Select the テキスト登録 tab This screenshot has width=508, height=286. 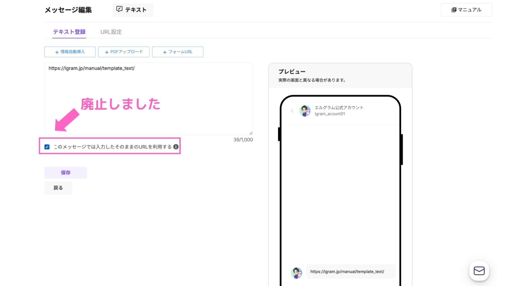[69, 32]
